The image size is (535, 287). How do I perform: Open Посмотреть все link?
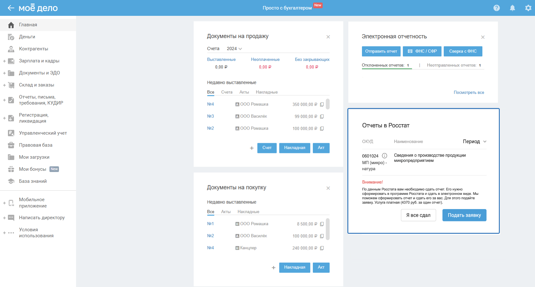469,92
